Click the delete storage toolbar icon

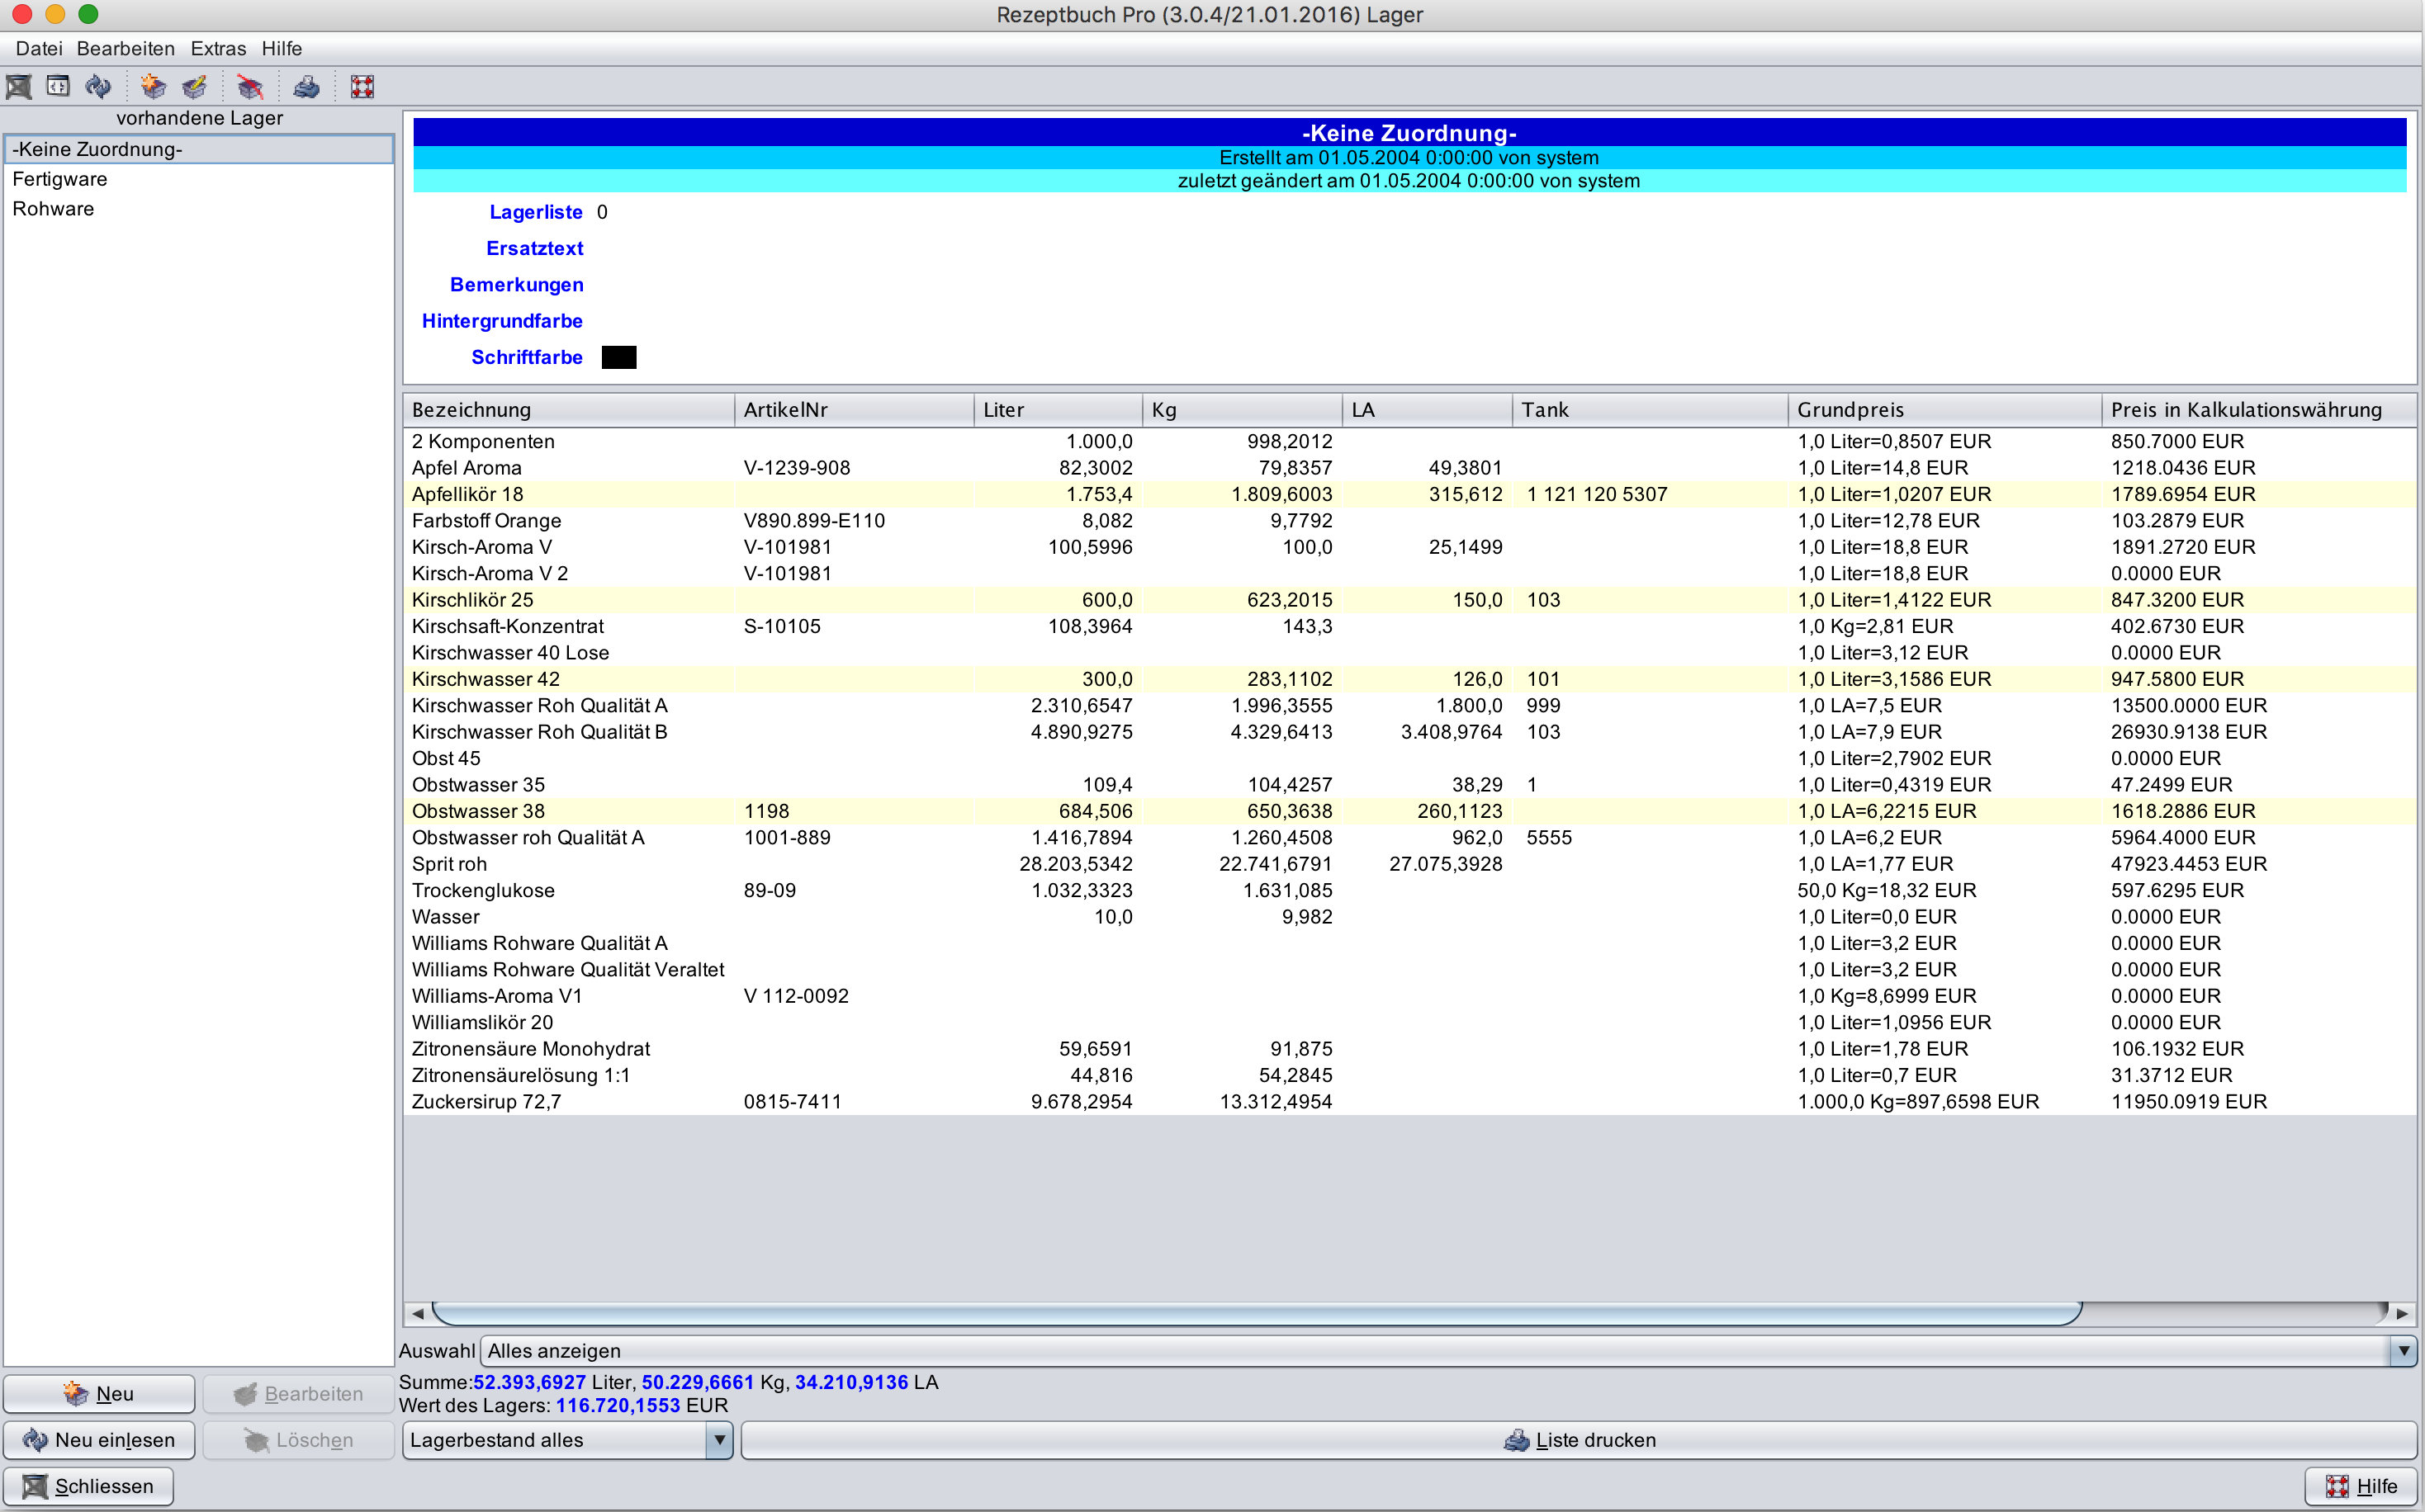[249, 87]
